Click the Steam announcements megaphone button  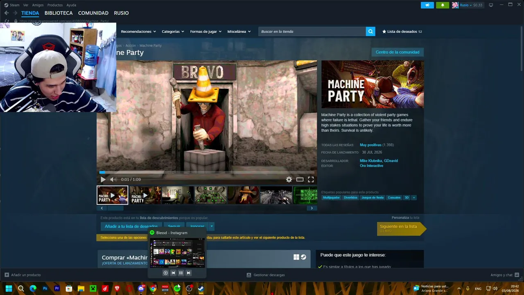pos(427,5)
